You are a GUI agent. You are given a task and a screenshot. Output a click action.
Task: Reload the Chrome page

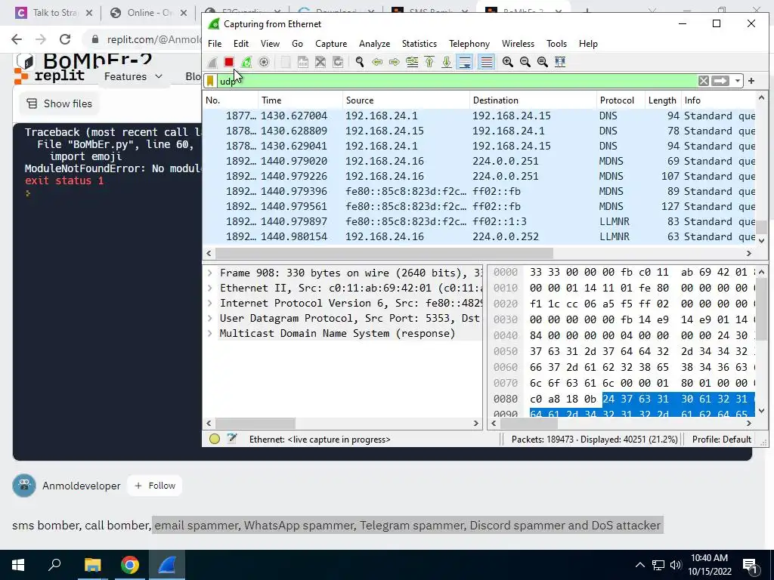65,39
